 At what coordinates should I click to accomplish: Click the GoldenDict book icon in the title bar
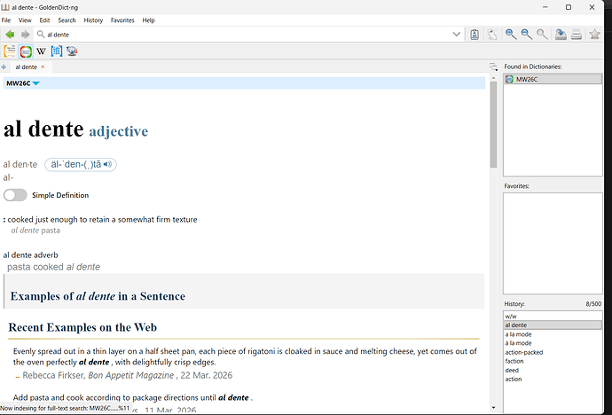coord(5,7)
